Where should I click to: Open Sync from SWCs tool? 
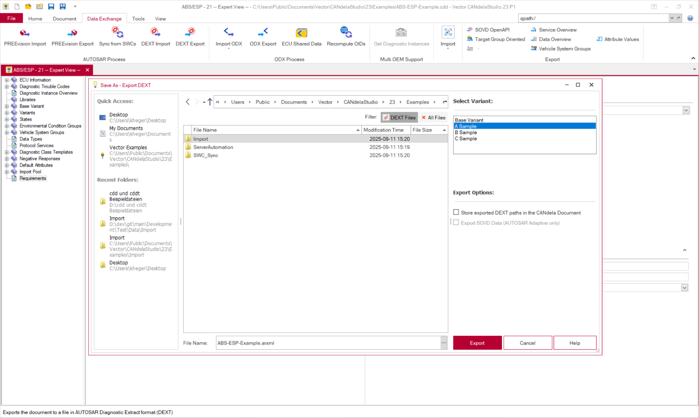point(118,37)
